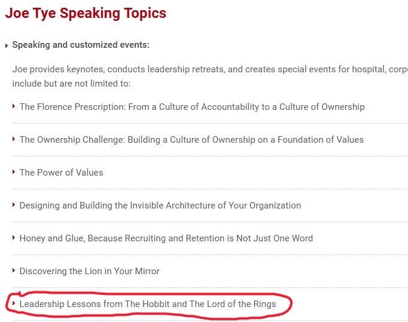The width and height of the screenshot is (408, 322).
Task: Click the arrow bullet before Discovering the Lion
Action: (x=14, y=270)
